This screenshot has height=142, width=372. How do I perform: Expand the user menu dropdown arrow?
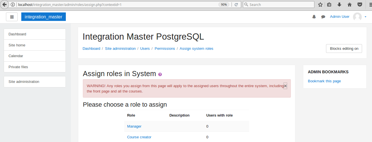tap(365, 17)
